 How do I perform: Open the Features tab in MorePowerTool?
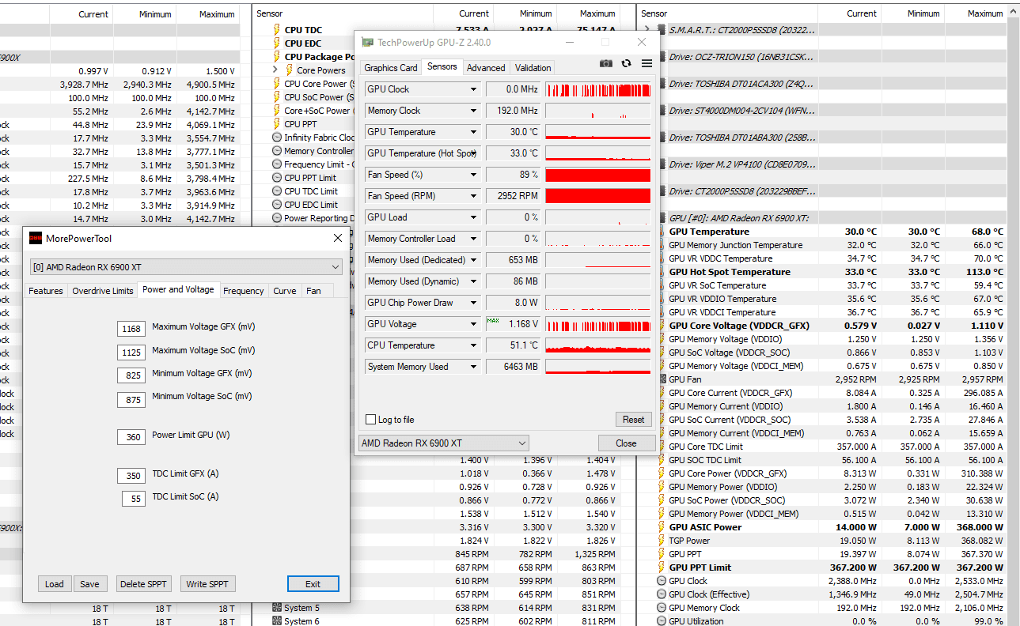pos(46,291)
